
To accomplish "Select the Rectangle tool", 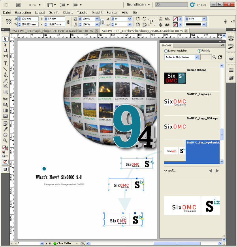I will [x=5, y=92].
